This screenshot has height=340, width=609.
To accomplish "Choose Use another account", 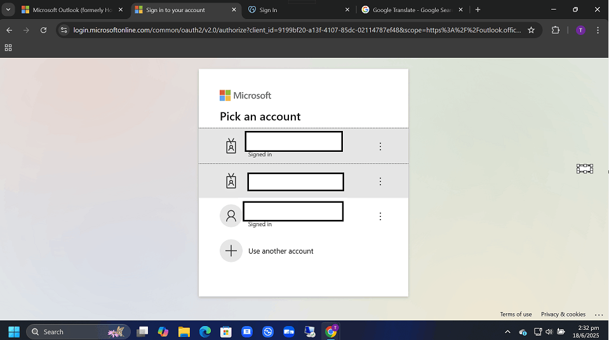I will 281,251.
